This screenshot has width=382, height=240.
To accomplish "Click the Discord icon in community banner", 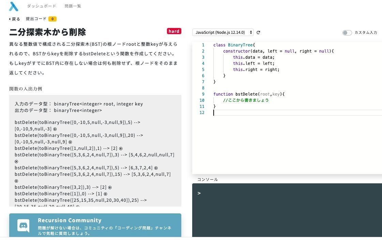I will tap(22, 225).
